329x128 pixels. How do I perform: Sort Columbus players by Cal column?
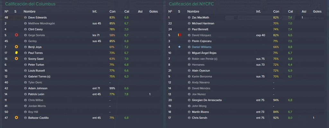coord(127,12)
